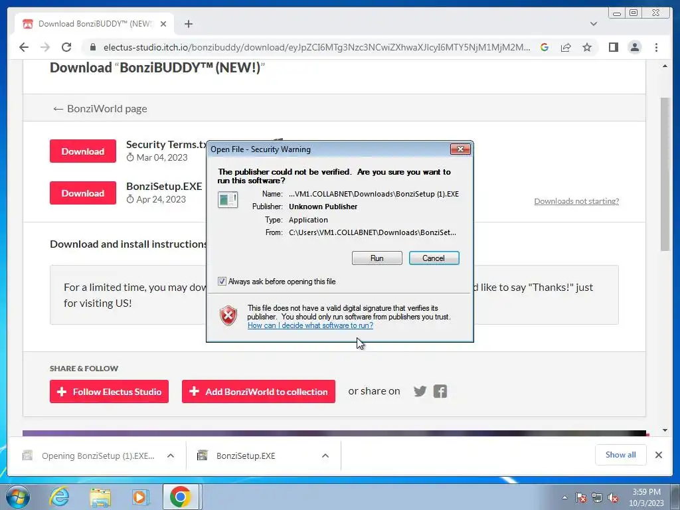The image size is (680, 510).
Task: Click the Chrome taskbar icon
Action: click(x=181, y=497)
